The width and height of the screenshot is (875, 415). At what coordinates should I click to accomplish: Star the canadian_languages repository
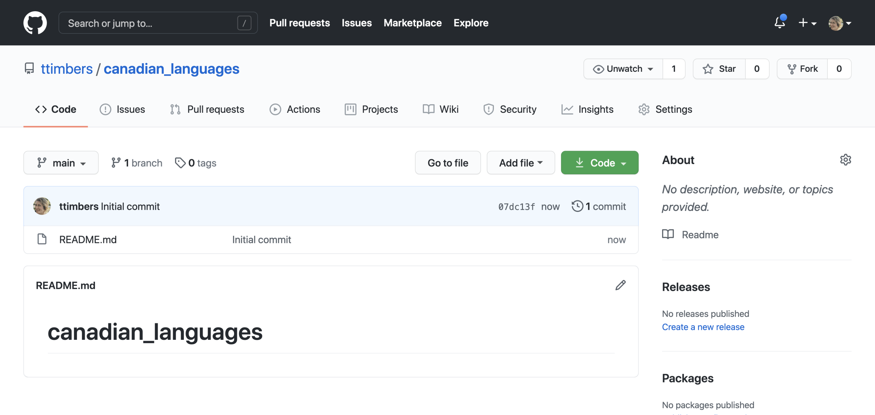point(719,69)
